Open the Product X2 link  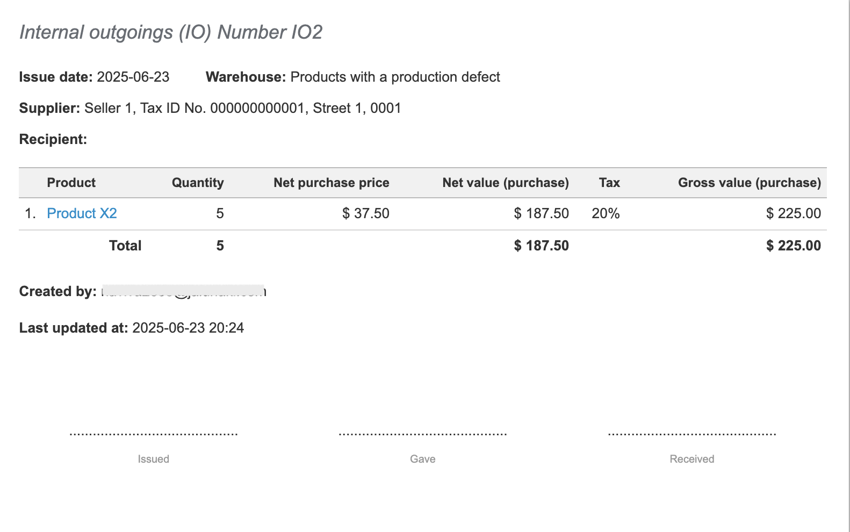pos(82,213)
